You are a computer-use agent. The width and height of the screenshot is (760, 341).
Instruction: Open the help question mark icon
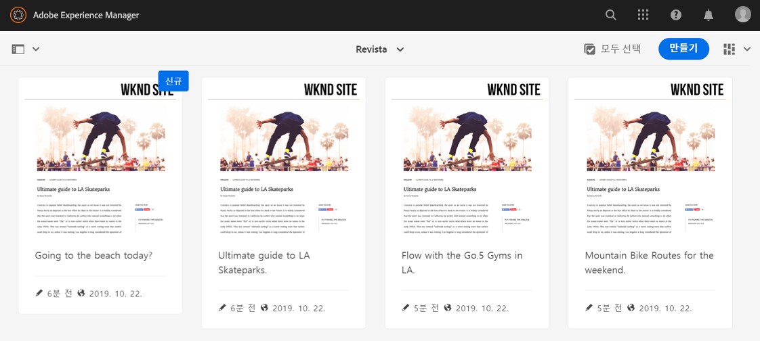coord(676,15)
